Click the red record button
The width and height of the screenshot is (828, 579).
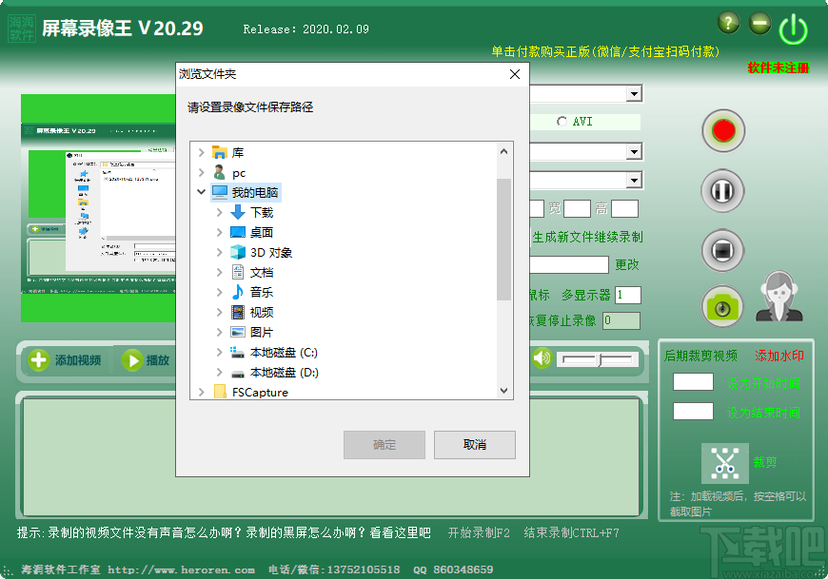pyautogui.click(x=722, y=130)
